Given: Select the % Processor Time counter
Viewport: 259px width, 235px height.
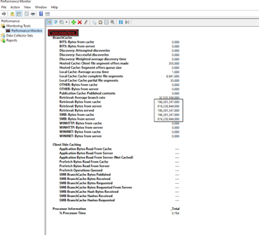Looking at the screenshot, I should (72, 213).
